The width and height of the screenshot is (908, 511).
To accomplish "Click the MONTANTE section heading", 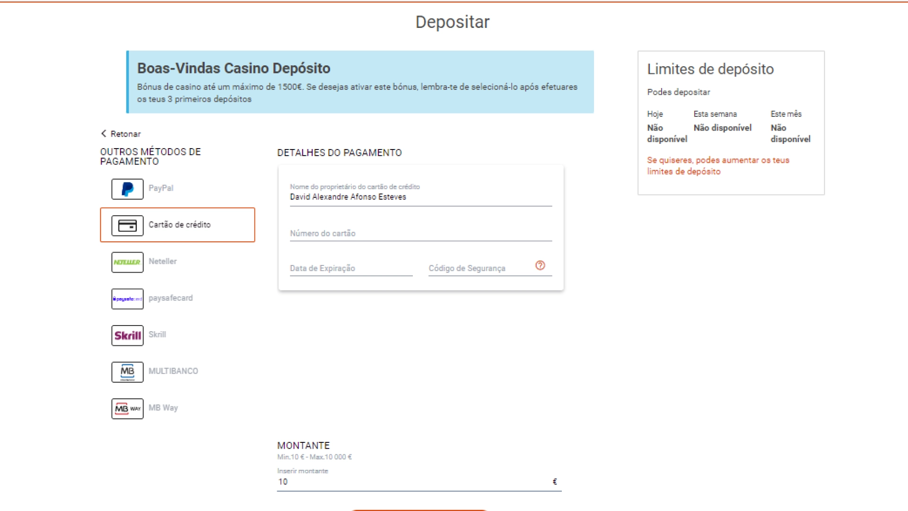I will (303, 446).
